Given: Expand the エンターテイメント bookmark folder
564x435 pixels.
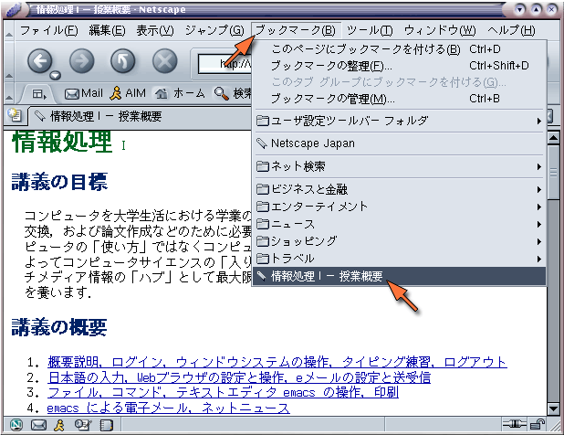Looking at the screenshot, I should tap(399, 207).
